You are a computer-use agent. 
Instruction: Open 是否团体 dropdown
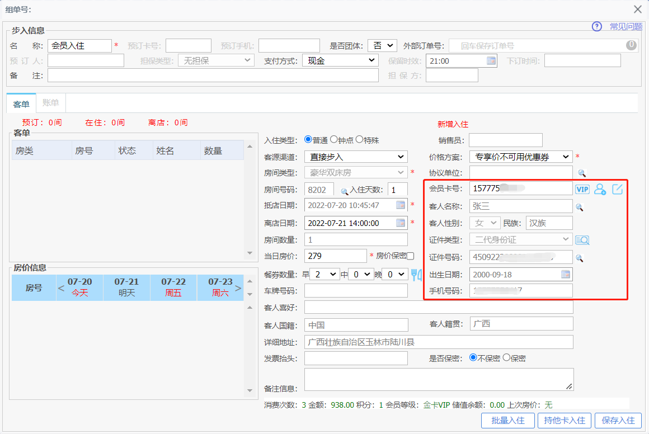[383, 45]
